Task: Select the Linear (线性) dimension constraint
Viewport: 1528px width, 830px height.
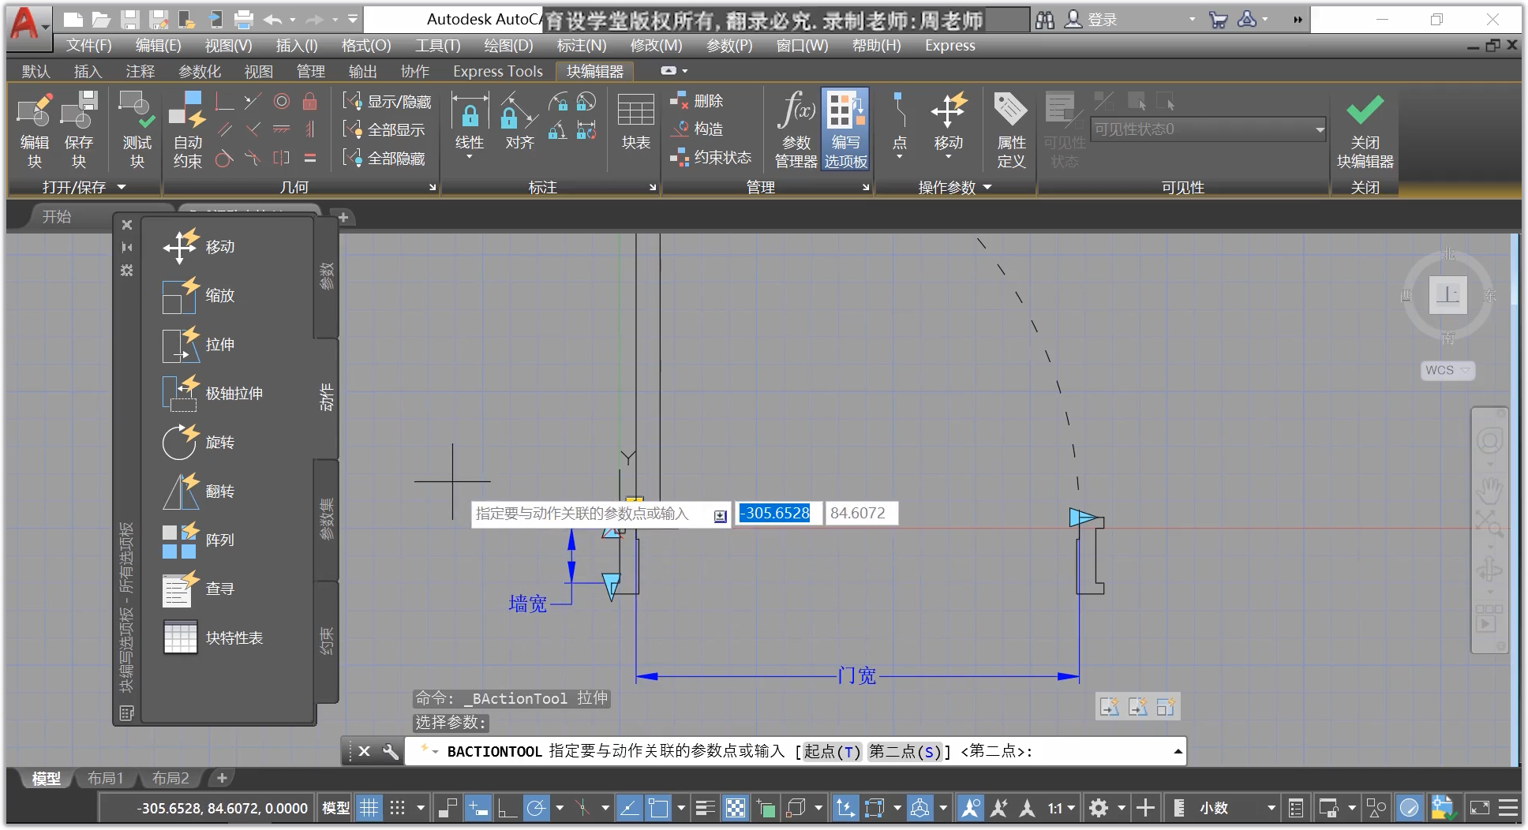Action: click(470, 125)
